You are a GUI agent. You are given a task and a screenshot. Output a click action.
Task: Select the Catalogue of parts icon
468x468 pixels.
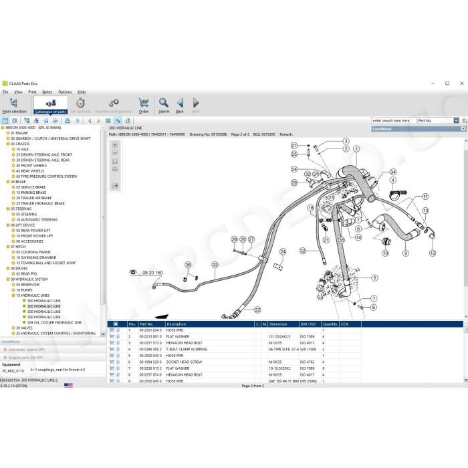(x=51, y=106)
